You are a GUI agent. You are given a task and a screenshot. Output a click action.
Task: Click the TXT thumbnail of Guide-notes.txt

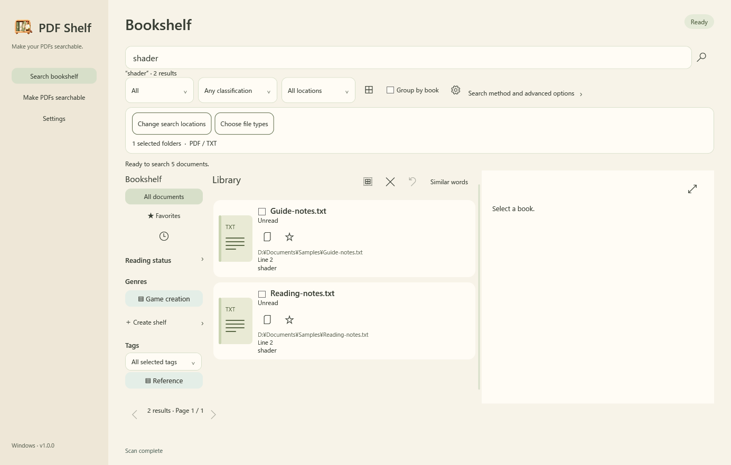[x=236, y=239]
